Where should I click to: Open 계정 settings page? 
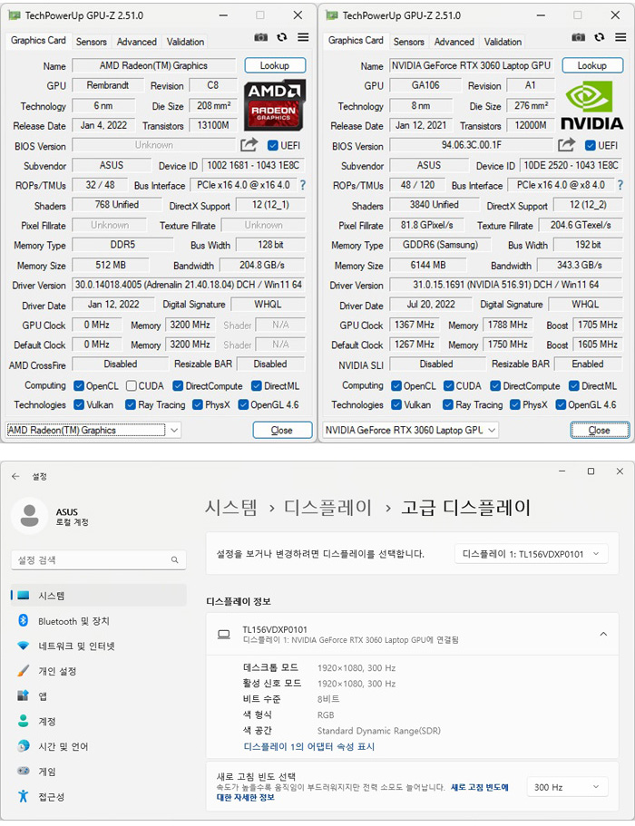pos(99,721)
